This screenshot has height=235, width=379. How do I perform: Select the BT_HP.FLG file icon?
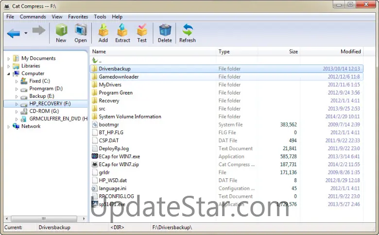(x=95, y=133)
